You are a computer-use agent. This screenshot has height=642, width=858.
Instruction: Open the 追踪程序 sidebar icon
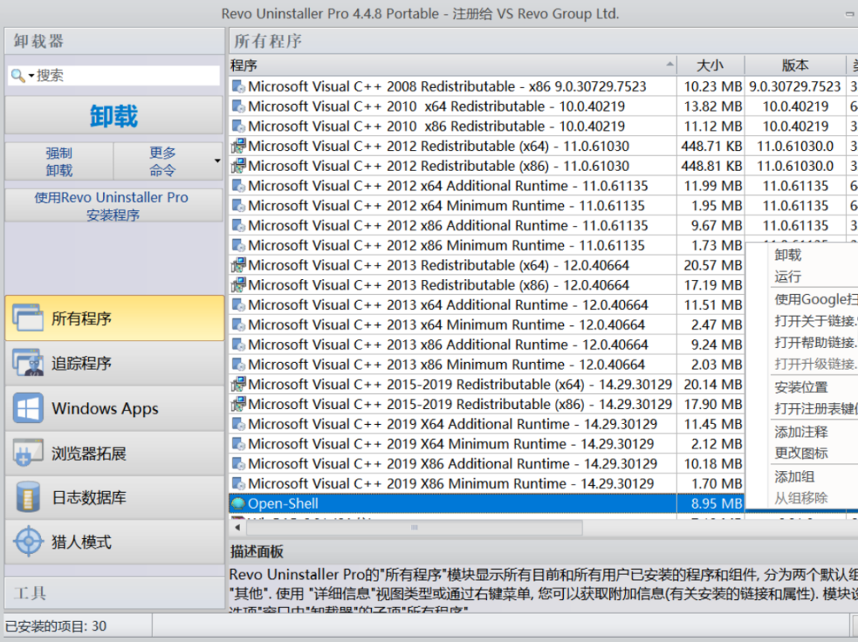pos(28,363)
